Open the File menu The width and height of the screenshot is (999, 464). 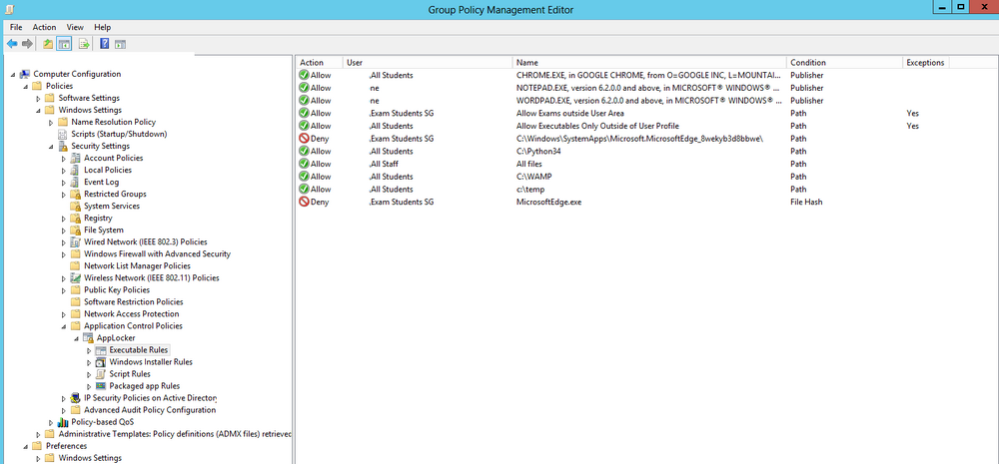click(x=17, y=27)
